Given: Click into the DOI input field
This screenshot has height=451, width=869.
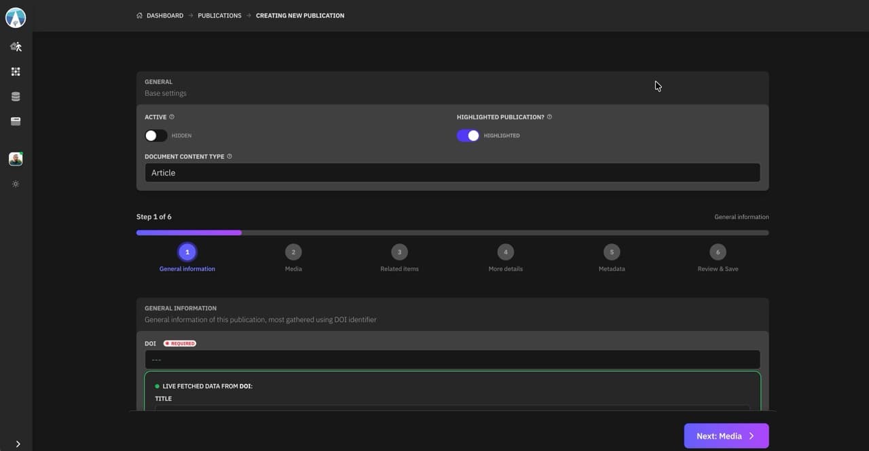Looking at the screenshot, I should tap(452, 360).
